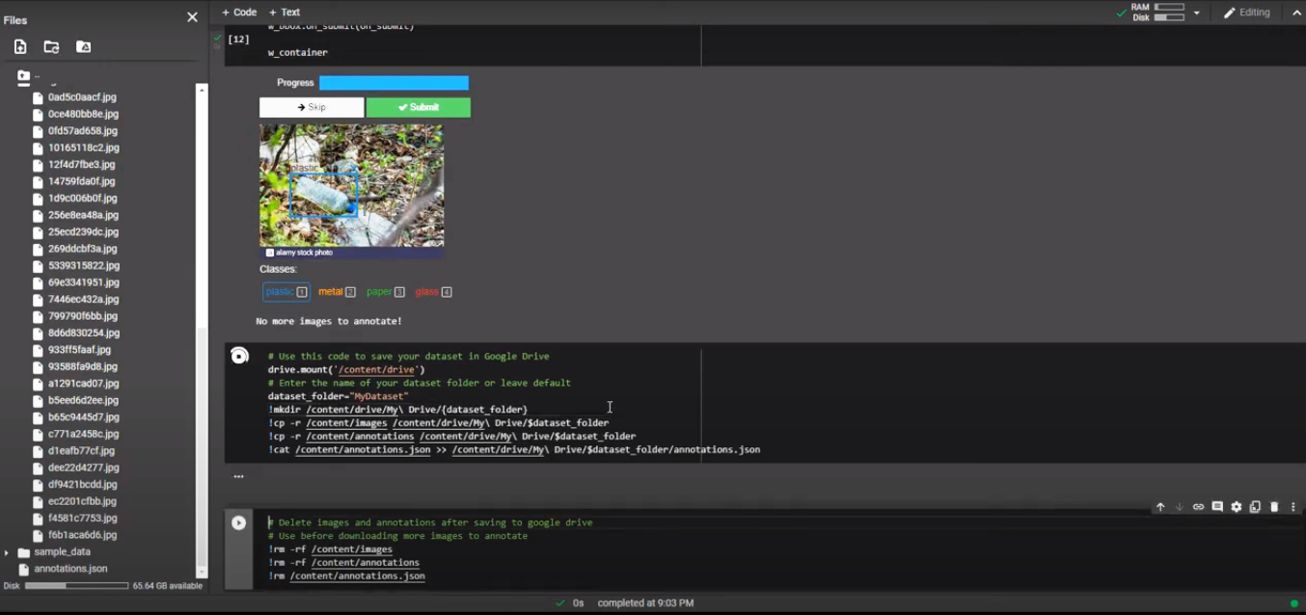This screenshot has height=615, width=1306.
Task: Open file 25ecd239dc.jpg
Action: [x=83, y=232]
